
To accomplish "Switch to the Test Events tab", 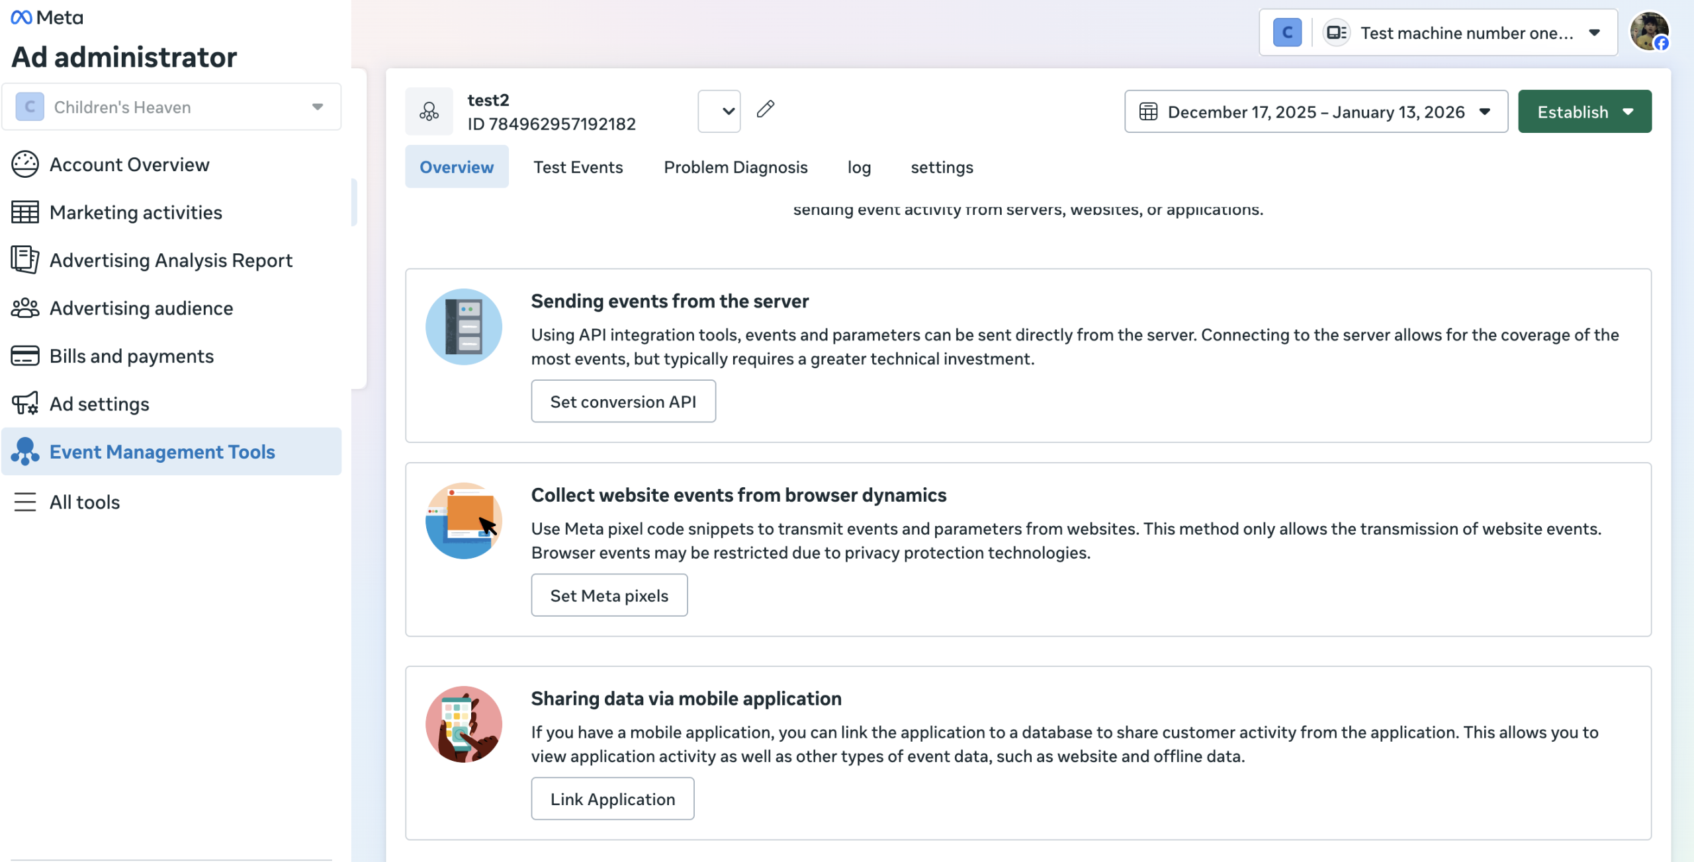I will point(578,167).
